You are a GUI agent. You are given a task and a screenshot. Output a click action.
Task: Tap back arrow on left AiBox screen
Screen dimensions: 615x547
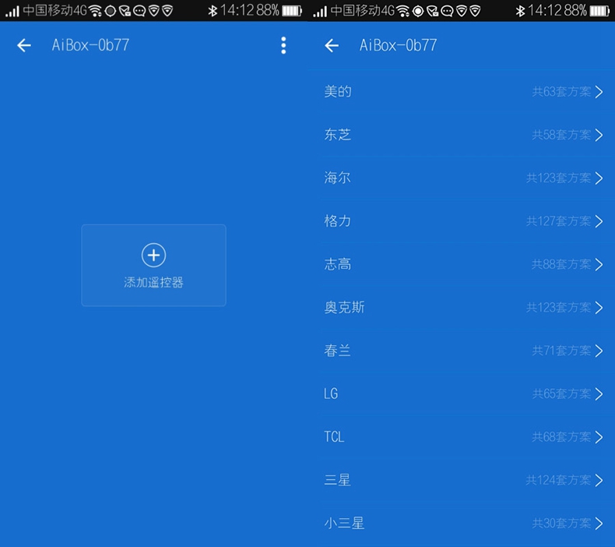click(24, 45)
